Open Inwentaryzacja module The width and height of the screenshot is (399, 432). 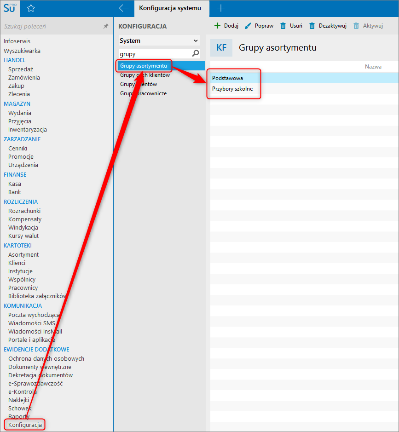coord(28,129)
